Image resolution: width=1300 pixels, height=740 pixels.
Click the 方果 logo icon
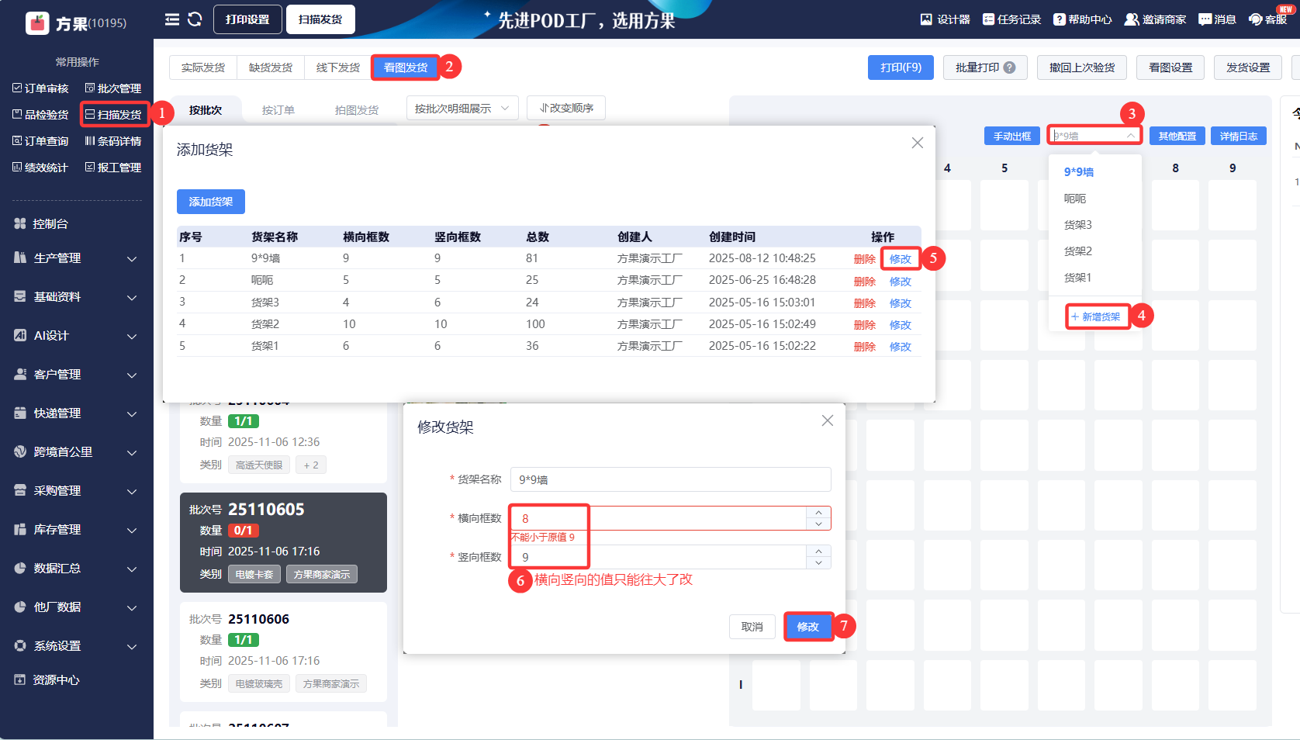[37, 23]
